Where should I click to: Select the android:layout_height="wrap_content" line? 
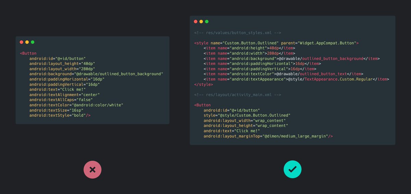coord(246,126)
